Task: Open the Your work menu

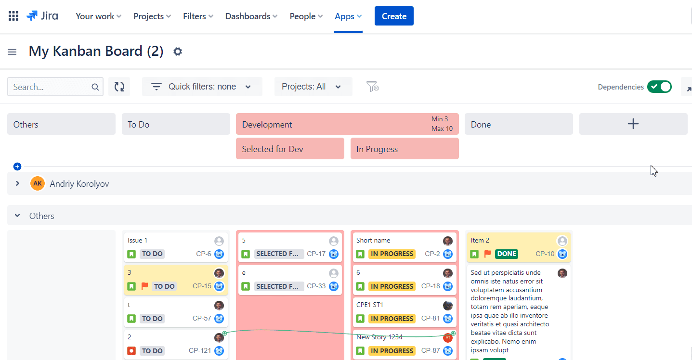Action: (x=99, y=16)
